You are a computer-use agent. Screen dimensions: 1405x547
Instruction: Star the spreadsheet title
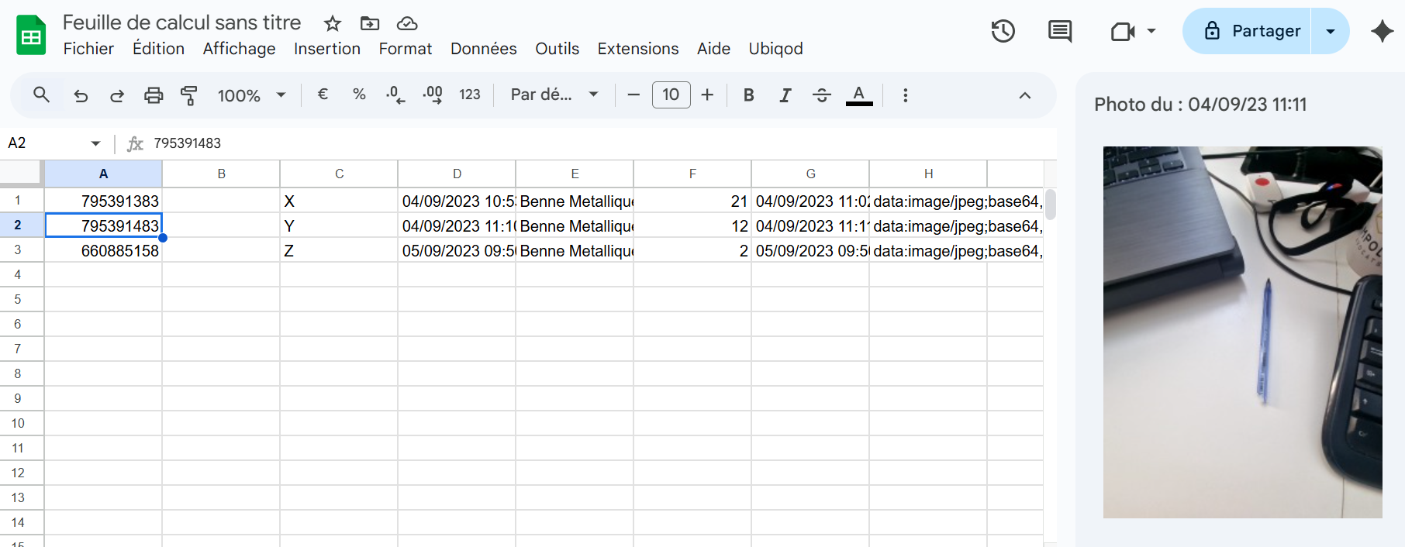pos(333,23)
